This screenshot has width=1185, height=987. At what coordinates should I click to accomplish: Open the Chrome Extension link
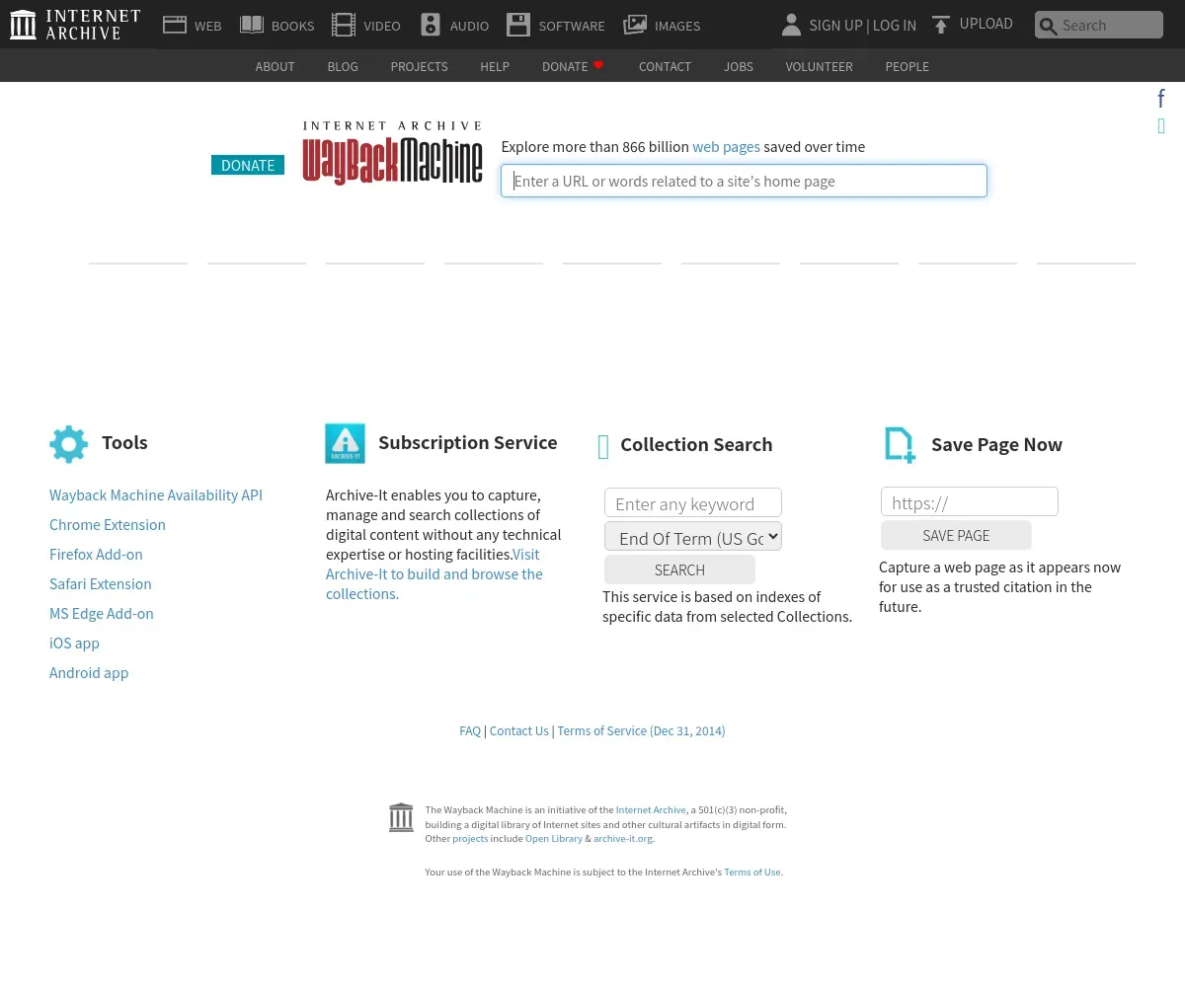point(108,524)
